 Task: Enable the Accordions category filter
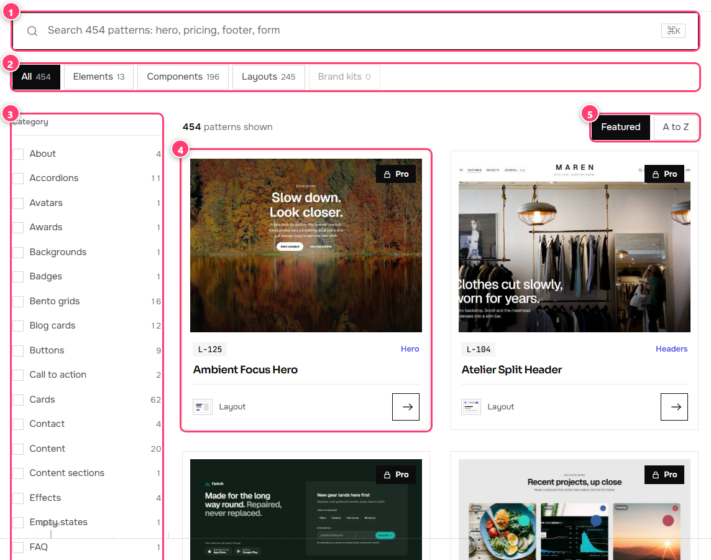(x=18, y=179)
